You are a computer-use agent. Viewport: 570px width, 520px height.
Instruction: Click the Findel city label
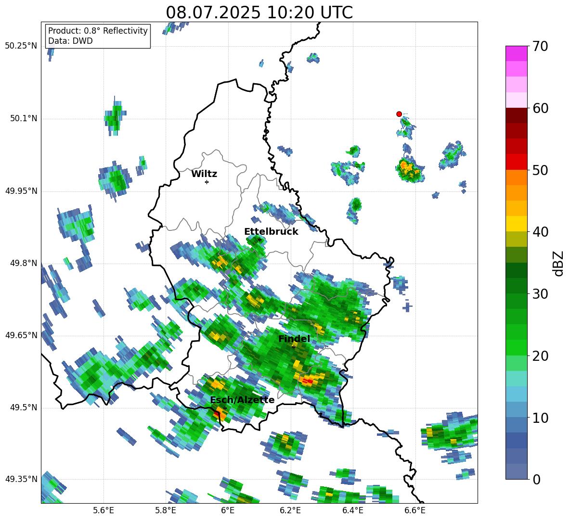pyautogui.click(x=294, y=339)
